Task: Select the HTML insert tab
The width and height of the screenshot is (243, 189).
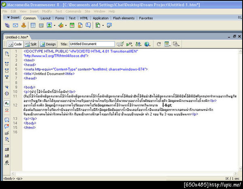Action: pos(84,18)
